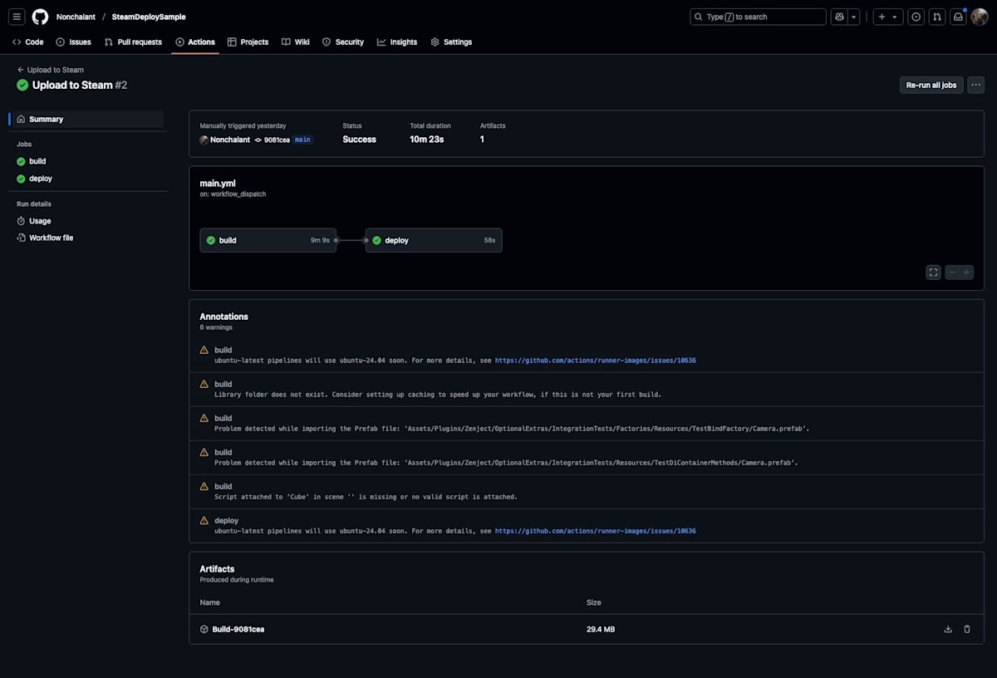Click the warning icon on Cube script annotation
Image resolution: width=997 pixels, height=678 pixels.
(204, 486)
